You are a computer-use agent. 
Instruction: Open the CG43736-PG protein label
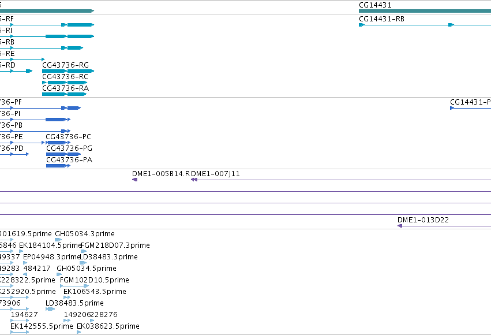(x=69, y=148)
